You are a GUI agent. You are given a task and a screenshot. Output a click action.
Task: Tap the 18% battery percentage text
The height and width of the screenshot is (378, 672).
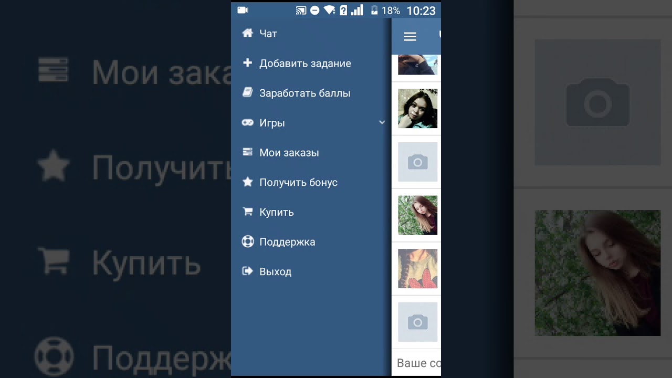coord(391,10)
